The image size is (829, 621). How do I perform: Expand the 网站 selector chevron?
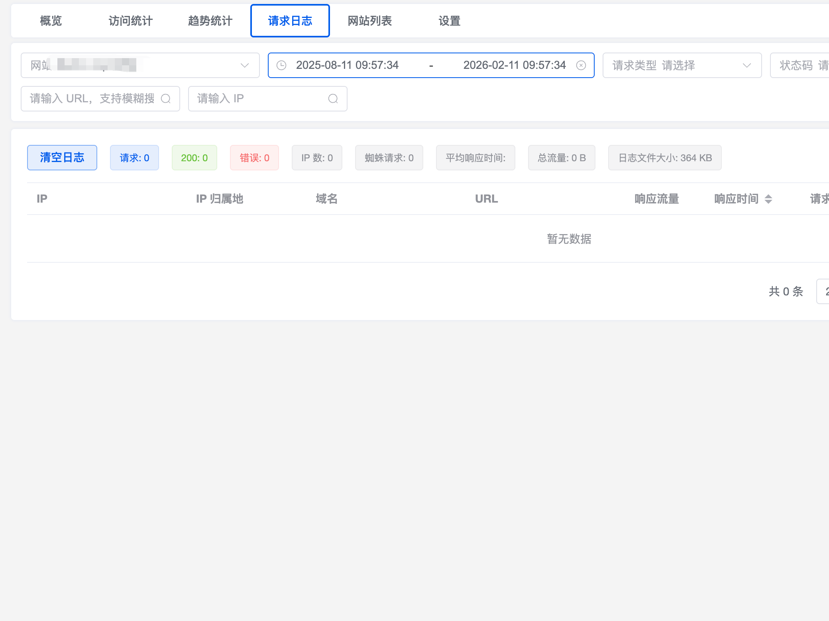tap(245, 65)
